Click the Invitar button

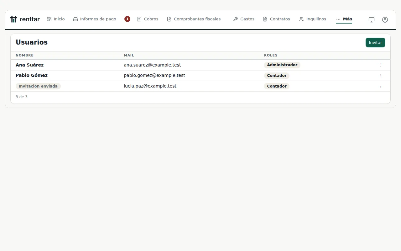375,43
